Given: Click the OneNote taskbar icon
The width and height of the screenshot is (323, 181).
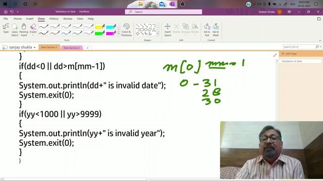Looking at the screenshot, I should click(x=172, y=4).
